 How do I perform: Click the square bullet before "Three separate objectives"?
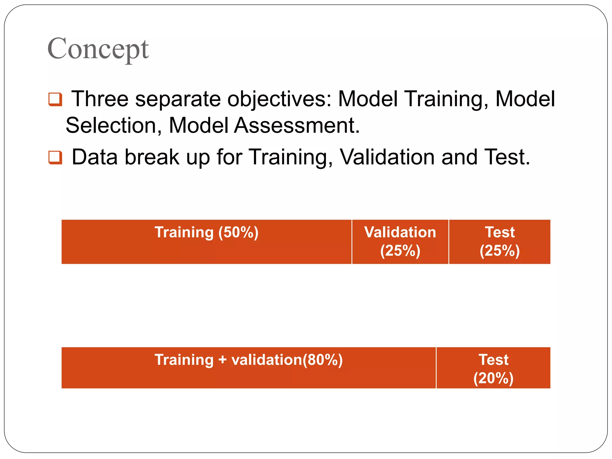click(x=55, y=100)
